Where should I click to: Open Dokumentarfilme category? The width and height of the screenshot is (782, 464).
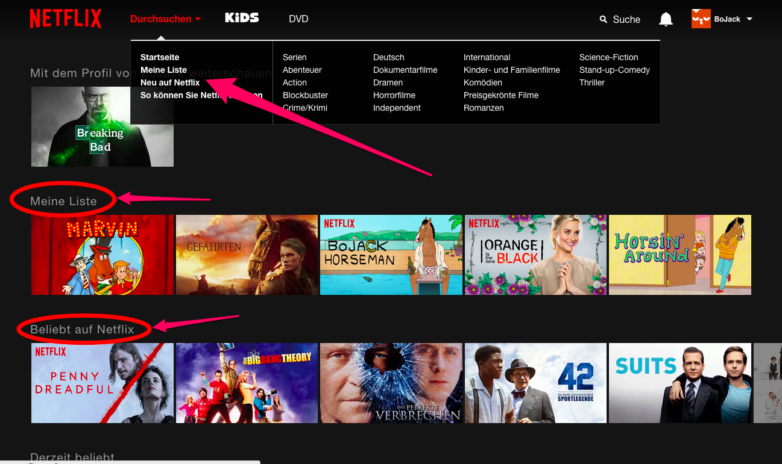coord(405,70)
